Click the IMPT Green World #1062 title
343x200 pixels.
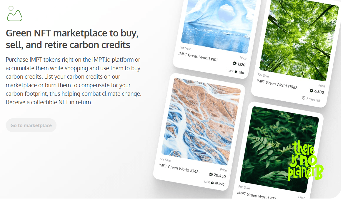tap(277, 84)
